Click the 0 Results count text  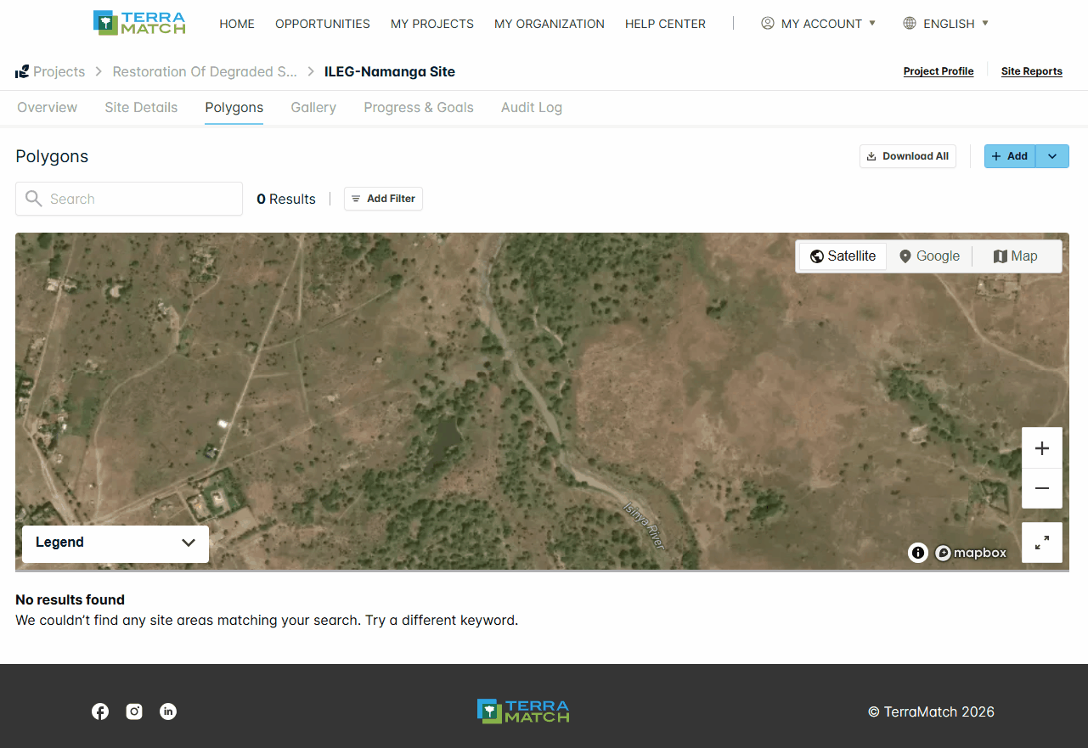[x=286, y=199]
